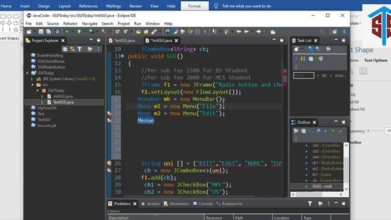This screenshot has width=391, height=220.
Task: Switch to the Javadoc tab
Action: pos(151,204)
